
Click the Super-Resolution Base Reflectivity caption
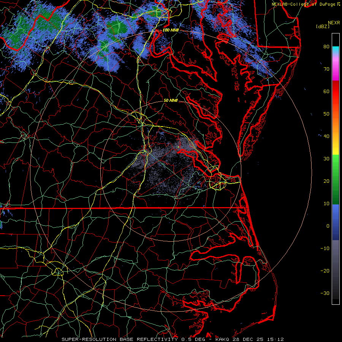pos(120,339)
